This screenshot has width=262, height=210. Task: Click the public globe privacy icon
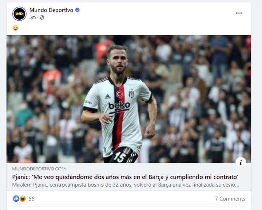click(x=42, y=17)
